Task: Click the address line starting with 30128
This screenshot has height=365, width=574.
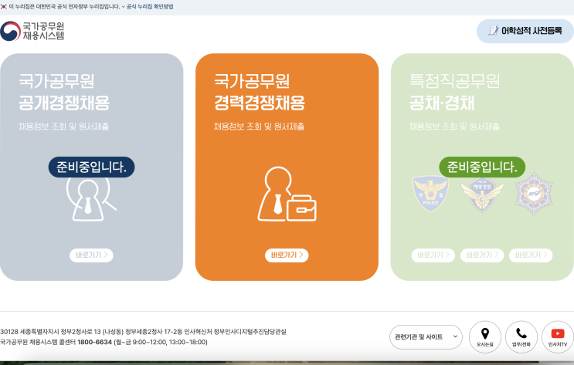Action: 143,332
